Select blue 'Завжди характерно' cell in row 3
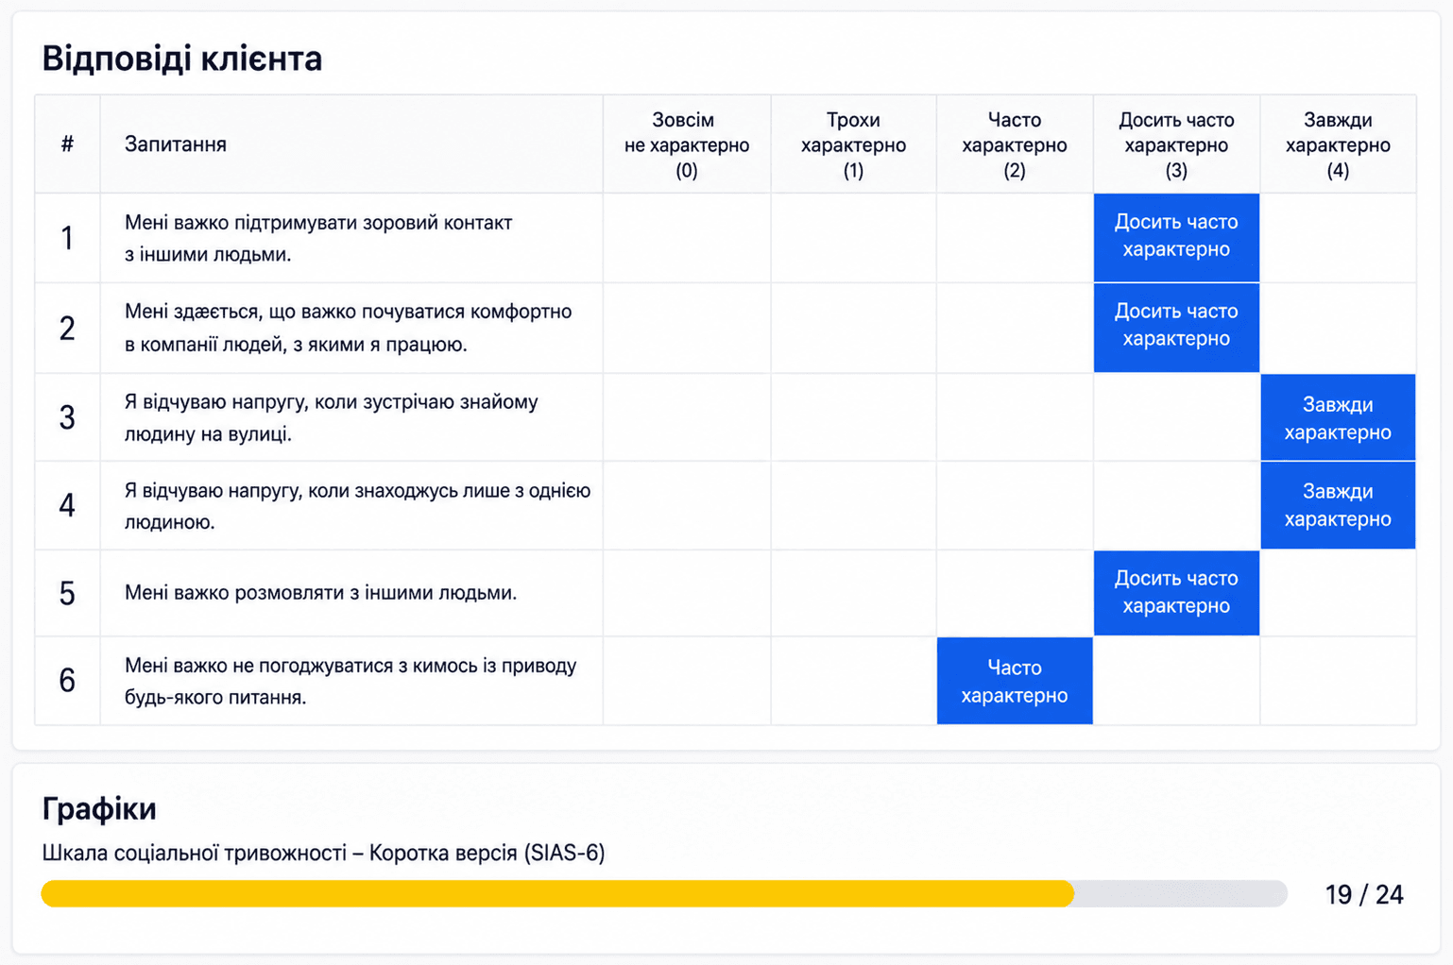Viewport: 1453px width, 965px height. pos(1338,417)
